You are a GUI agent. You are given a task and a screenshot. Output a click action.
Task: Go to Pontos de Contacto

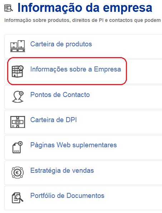60,94
